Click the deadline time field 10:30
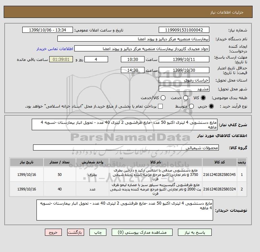Screen dimensions: 260x252 133,59
